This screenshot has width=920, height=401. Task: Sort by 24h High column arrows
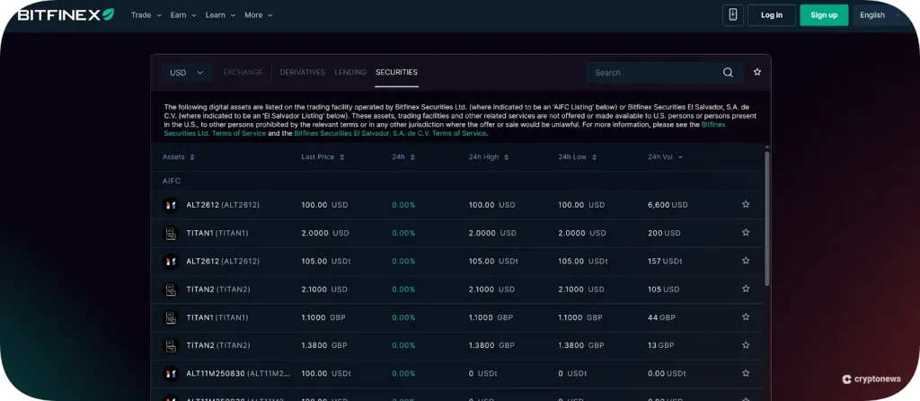coord(507,157)
